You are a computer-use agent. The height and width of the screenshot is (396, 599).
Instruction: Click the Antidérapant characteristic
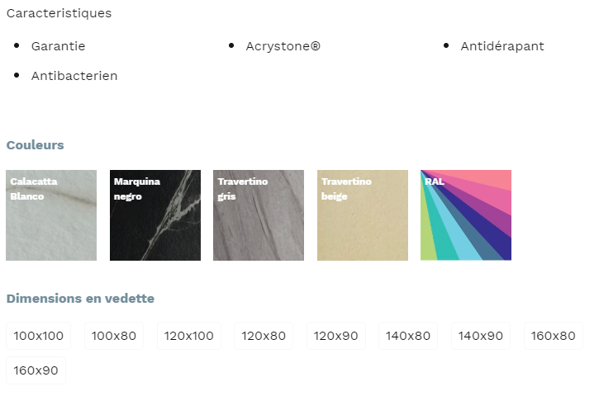(502, 46)
